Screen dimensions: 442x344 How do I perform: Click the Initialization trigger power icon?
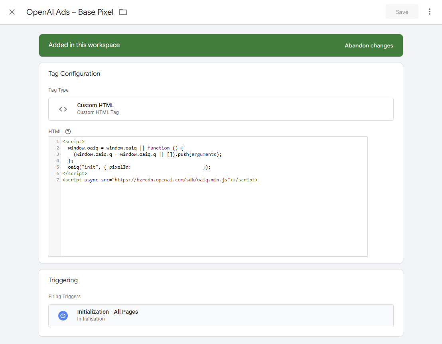[x=63, y=316]
